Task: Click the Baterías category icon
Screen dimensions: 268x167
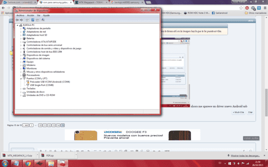Action: click(x=24, y=38)
